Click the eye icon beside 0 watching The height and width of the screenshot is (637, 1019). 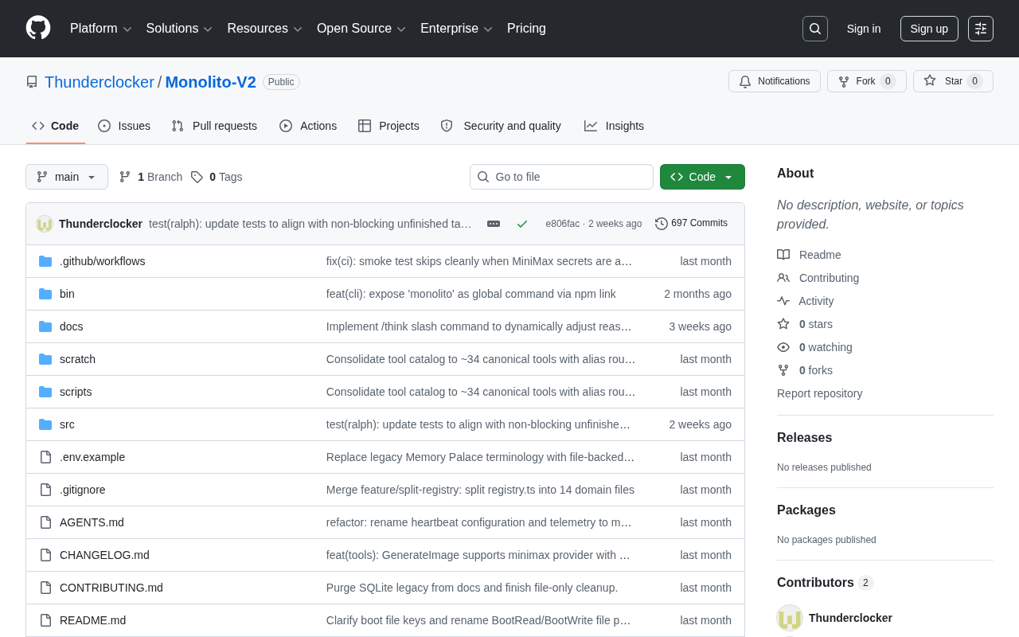(783, 347)
